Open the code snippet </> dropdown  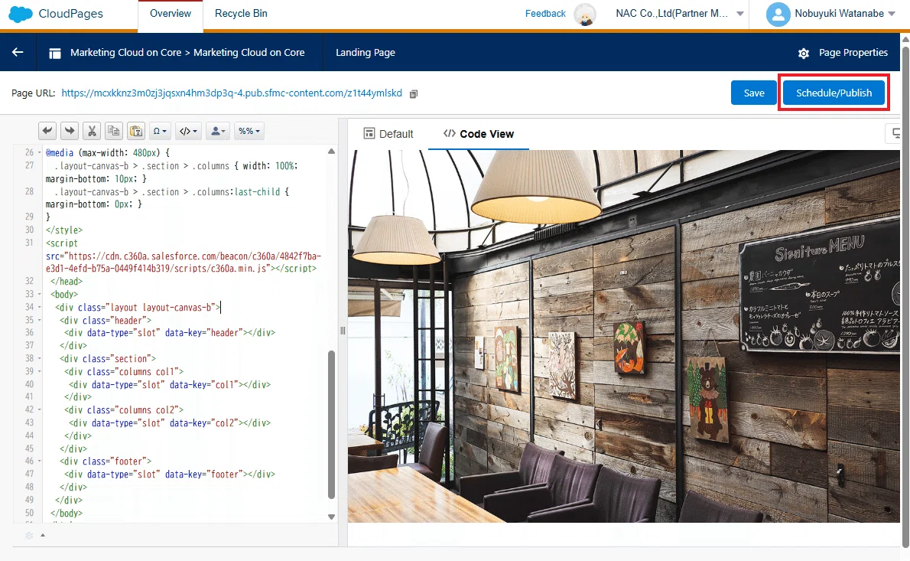[188, 131]
